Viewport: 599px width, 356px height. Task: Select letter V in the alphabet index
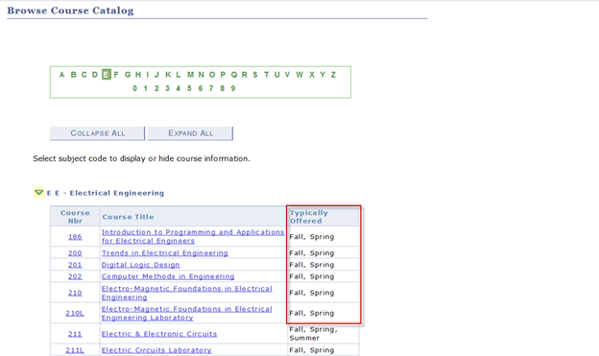[287, 75]
